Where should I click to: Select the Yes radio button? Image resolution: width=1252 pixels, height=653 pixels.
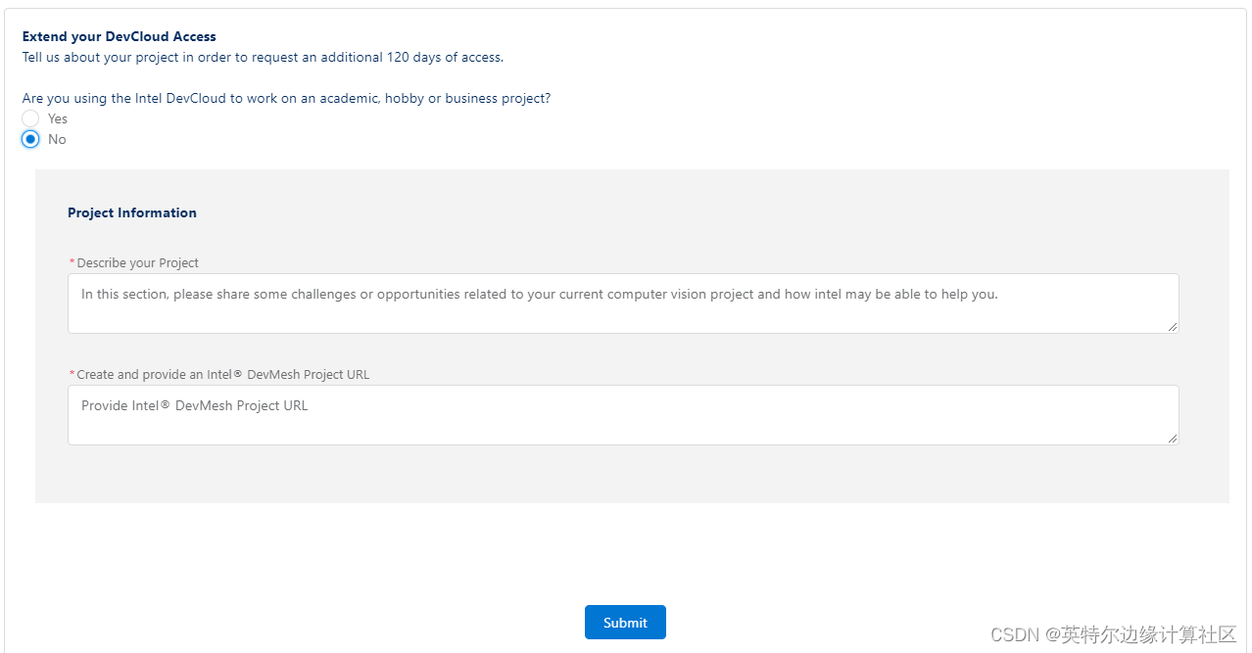click(30, 118)
